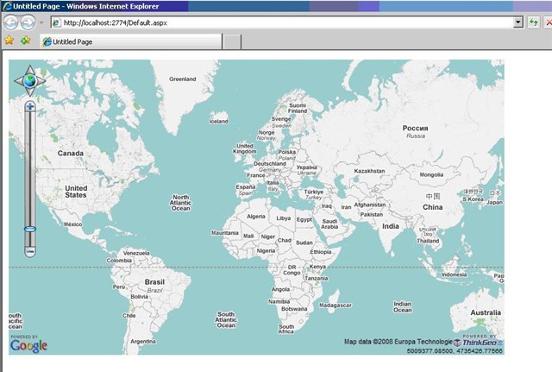Click the Add to Favorites icon
552x372 pixels.
[25, 41]
